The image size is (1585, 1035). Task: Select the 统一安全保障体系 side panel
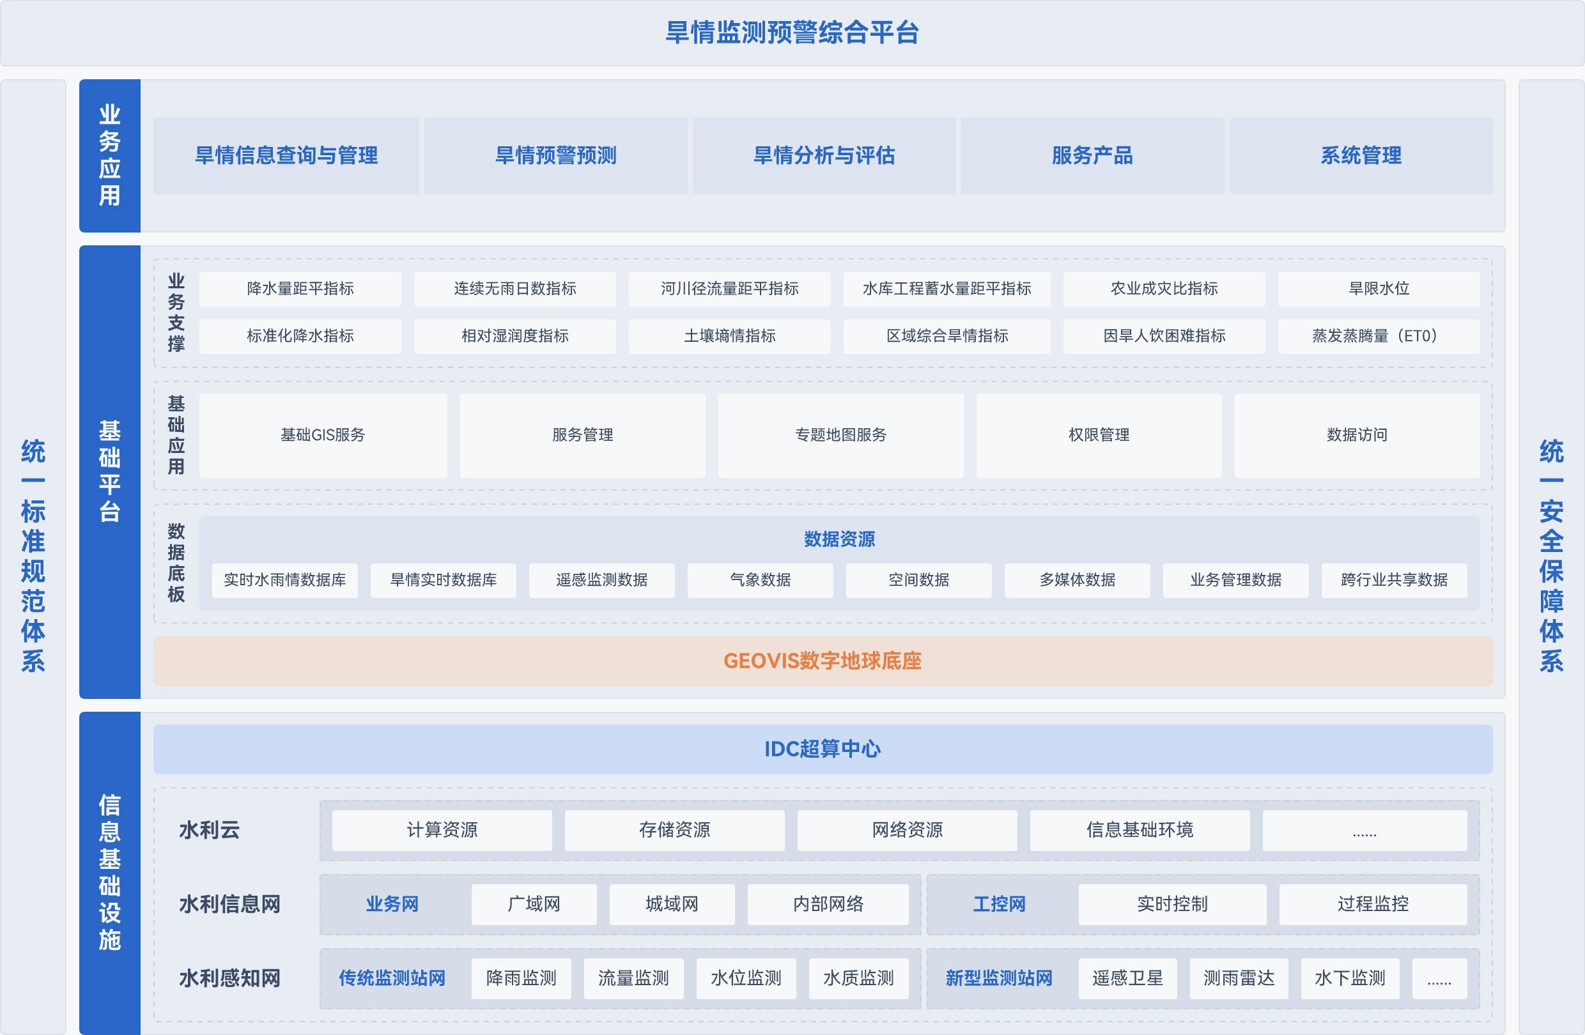pos(1551,556)
